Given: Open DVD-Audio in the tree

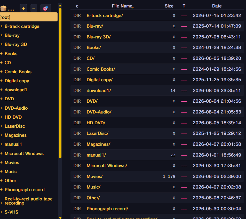Looking at the screenshot, I should (x=16, y=108).
